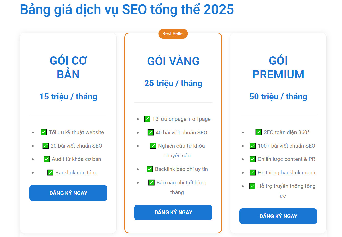Click the ĐĂNG KÝ NGAY button under Gói Cơ Bản
The height and width of the screenshot is (237, 342).
68,193
